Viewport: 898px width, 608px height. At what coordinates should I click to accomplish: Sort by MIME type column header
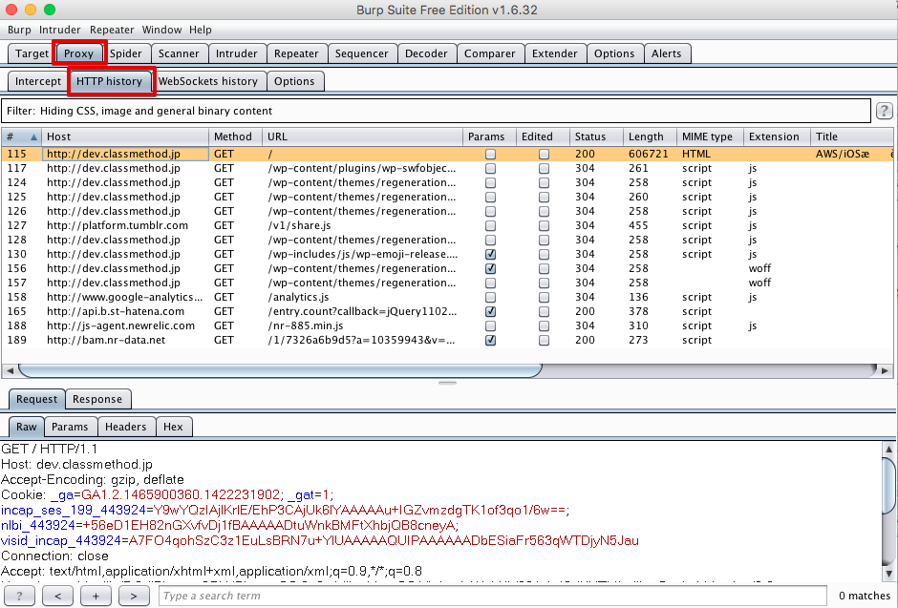click(x=707, y=136)
